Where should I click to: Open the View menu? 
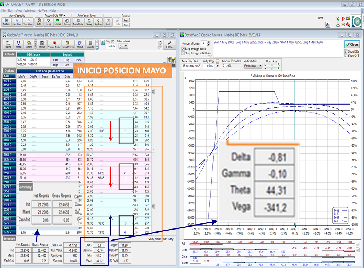click(19, 10)
